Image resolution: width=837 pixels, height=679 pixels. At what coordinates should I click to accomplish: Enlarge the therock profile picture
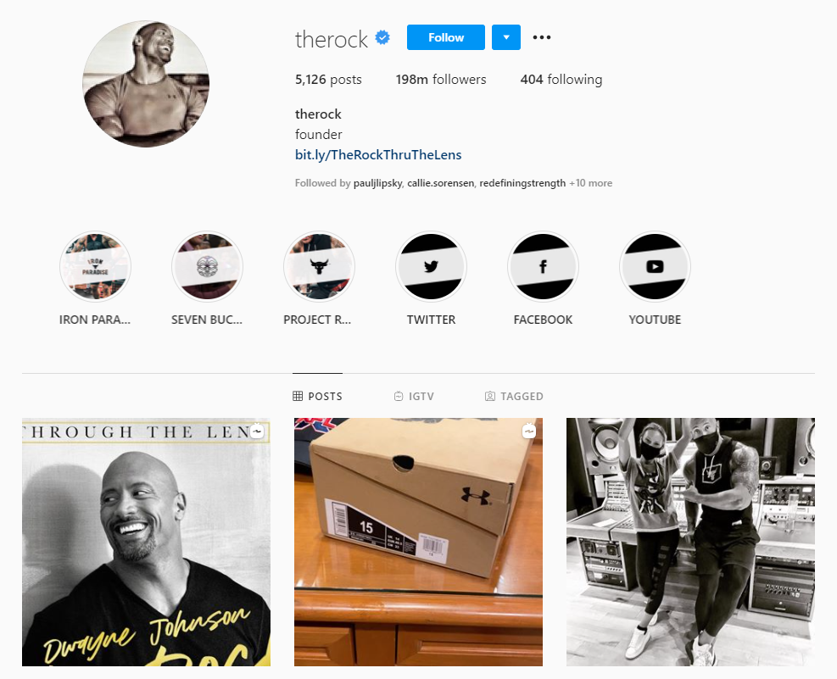click(x=146, y=84)
